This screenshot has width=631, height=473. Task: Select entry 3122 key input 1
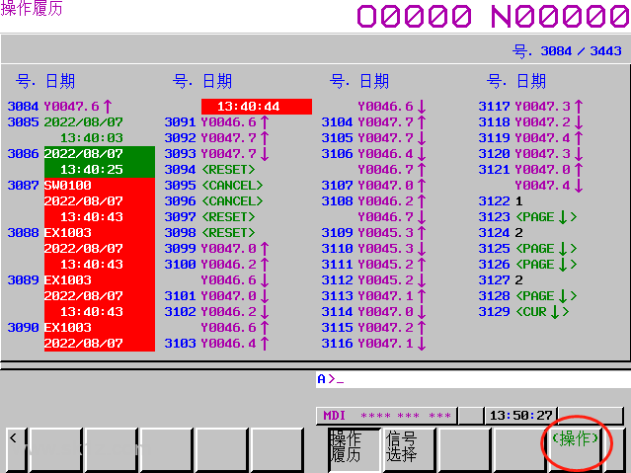coord(501,200)
